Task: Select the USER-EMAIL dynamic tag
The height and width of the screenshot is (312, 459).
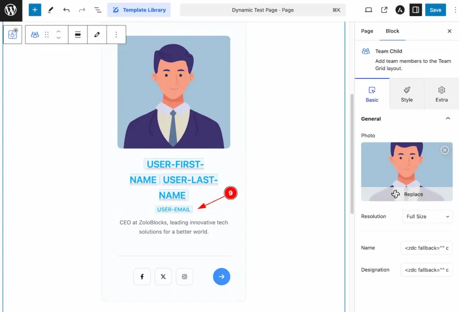Action: [x=174, y=209]
